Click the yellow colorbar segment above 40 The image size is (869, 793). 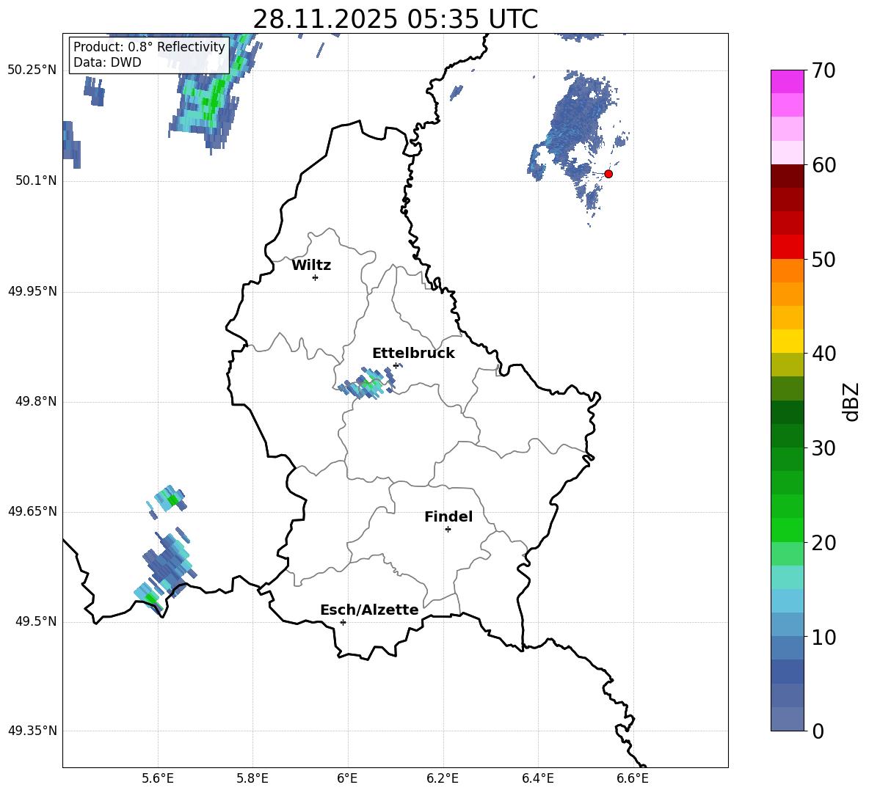[788, 341]
